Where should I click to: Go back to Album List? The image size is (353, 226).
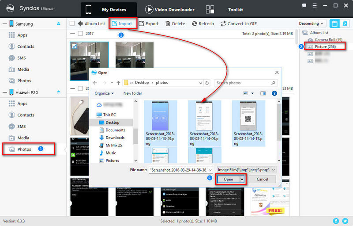tap(91, 23)
